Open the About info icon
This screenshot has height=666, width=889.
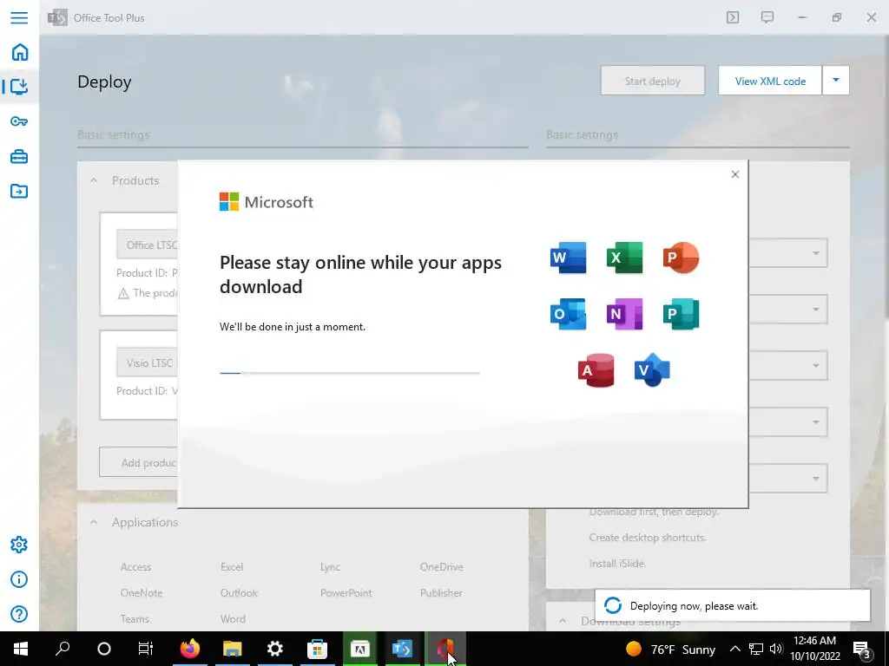(19, 579)
